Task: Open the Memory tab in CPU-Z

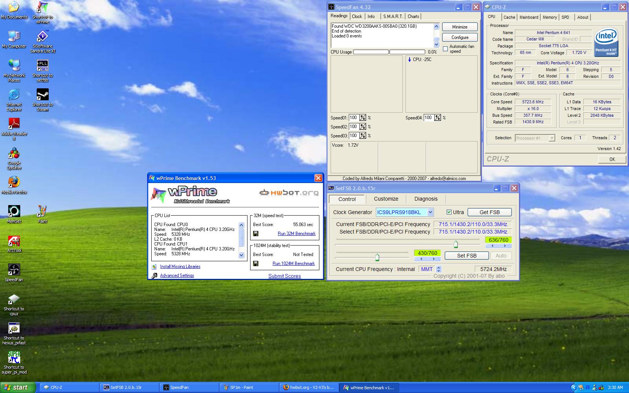Action: click(x=550, y=17)
